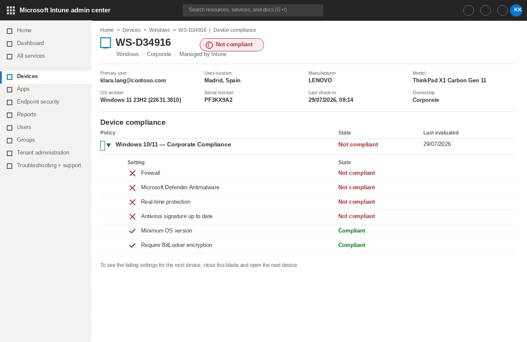
Task: Click the Home icon in sidebar
Action: pos(9,31)
